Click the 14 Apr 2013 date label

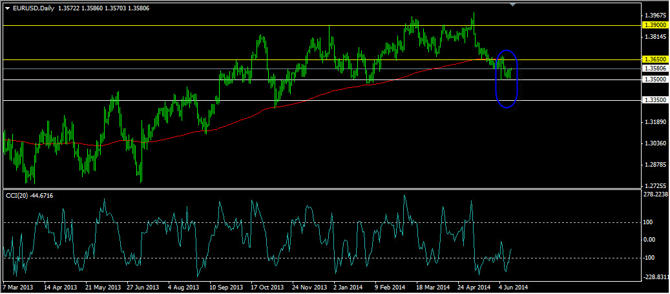click(x=61, y=288)
